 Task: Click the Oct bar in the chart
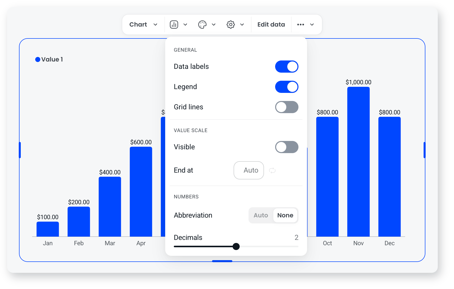tap(327, 177)
